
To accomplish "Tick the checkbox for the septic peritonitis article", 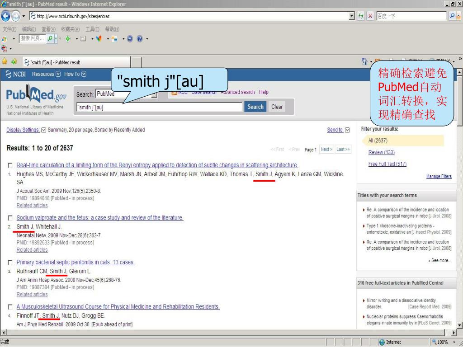I will (10, 263).
